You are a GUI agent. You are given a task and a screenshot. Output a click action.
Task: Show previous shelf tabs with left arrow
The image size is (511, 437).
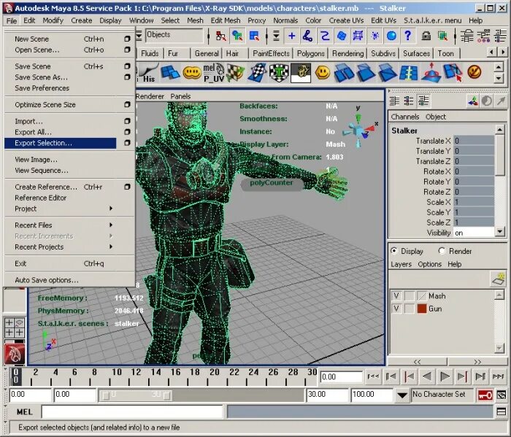click(492, 52)
